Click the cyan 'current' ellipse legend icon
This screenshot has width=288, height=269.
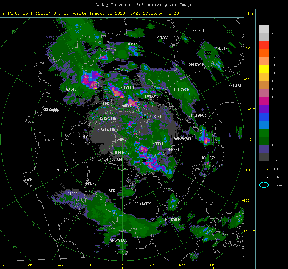pyautogui.click(x=264, y=185)
